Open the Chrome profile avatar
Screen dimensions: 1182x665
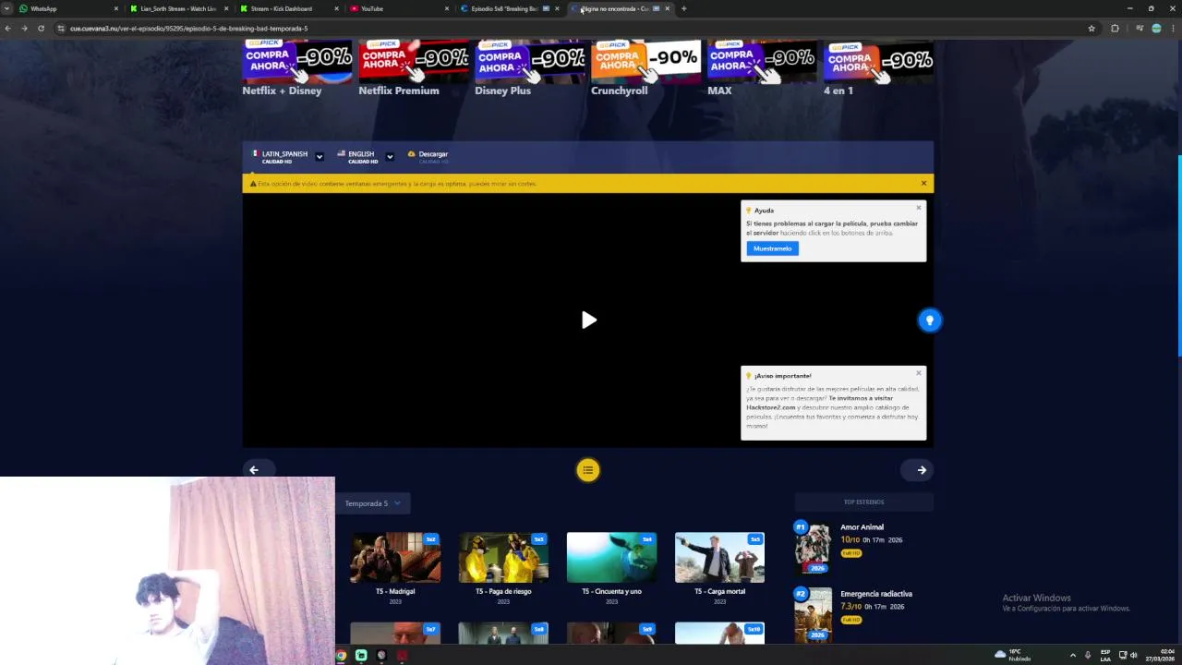coord(1156,29)
